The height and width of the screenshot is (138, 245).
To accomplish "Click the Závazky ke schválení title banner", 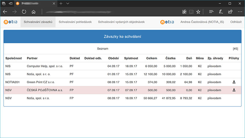I will (x=122, y=36).
